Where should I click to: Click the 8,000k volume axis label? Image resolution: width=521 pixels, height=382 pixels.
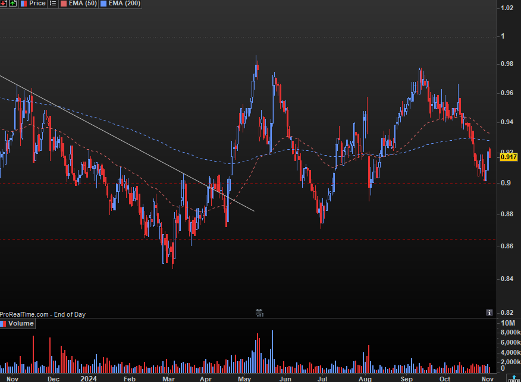[511, 333]
